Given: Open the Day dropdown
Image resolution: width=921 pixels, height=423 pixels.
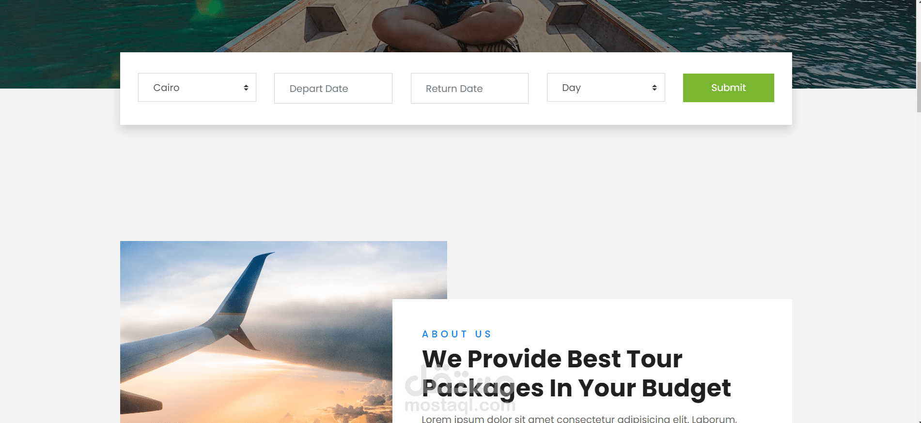Looking at the screenshot, I should pos(606,88).
